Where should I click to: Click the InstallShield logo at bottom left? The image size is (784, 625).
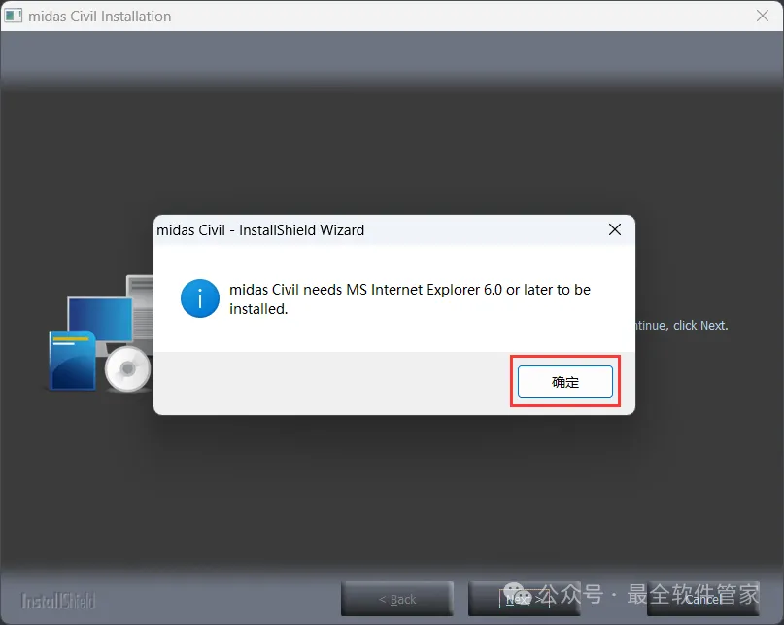point(57,601)
